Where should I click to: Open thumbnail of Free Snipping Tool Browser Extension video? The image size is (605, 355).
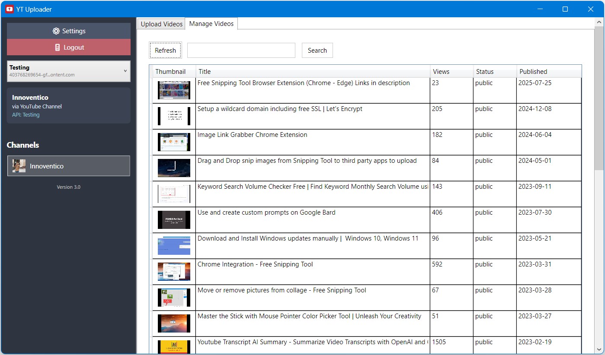pos(174,90)
